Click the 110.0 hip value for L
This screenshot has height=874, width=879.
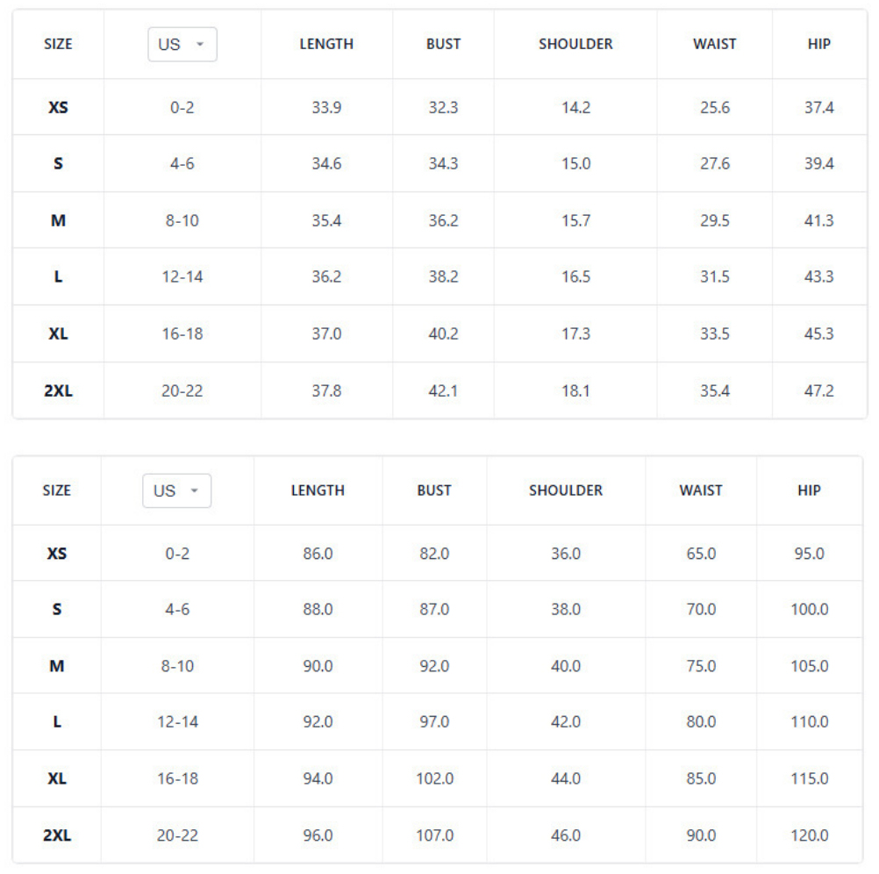(x=809, y=722)
